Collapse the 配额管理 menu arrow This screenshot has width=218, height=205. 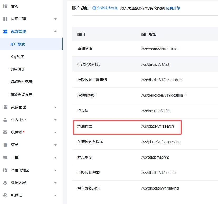(x=55, y=31)
